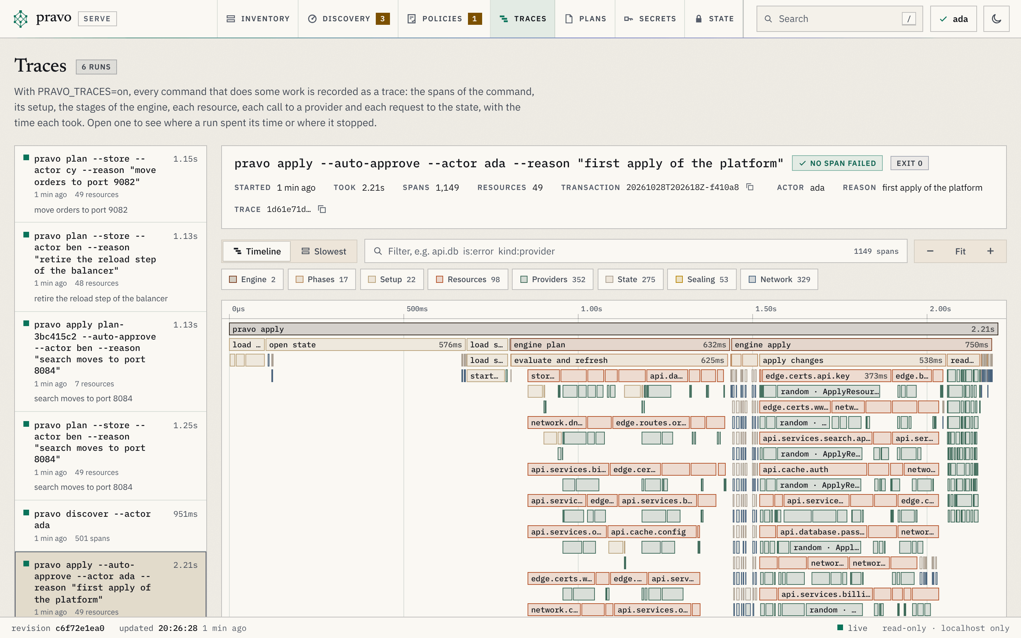The height and width of the screenshot is (638, 1021).
Task: Click the Discovery compass icon
Action: [312, 18]
